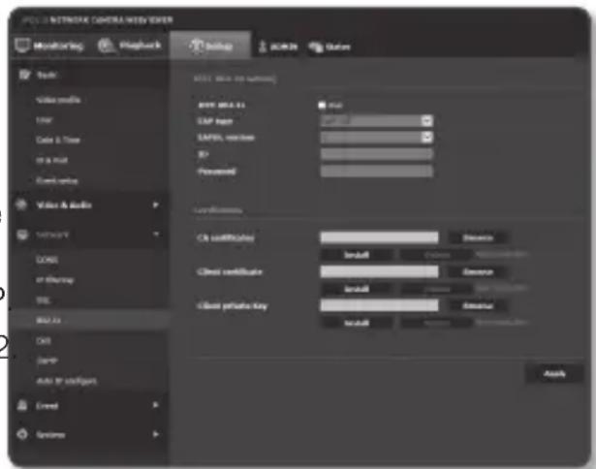
Task: Click the Status icon in the top bar
Action: 316,47
